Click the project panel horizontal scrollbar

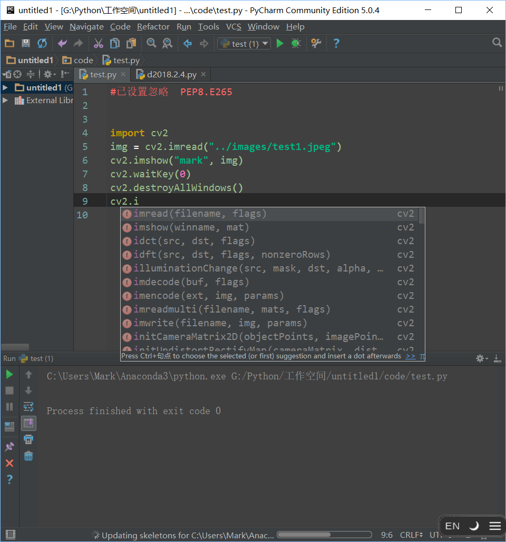pos(15,347)
